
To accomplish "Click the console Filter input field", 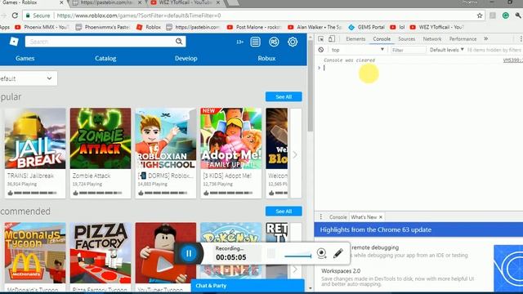I will (x=409, y=50).
